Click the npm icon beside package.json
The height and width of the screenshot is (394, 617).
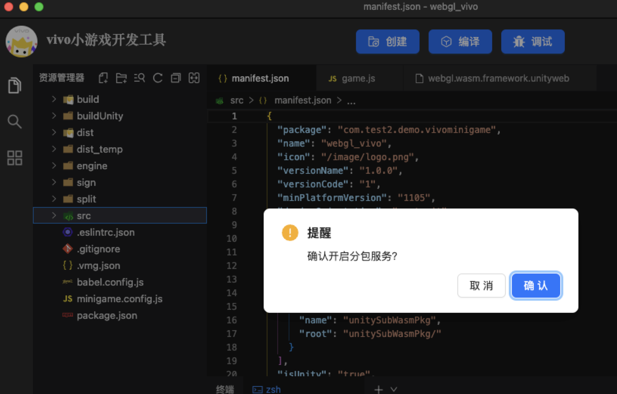pyautogui.click(x=68, y=315)
